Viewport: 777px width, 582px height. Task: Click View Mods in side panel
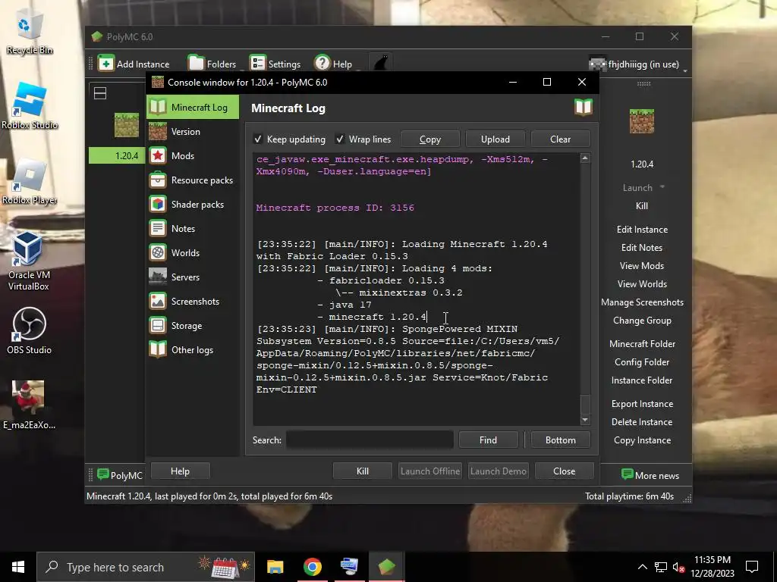[642, 266]
